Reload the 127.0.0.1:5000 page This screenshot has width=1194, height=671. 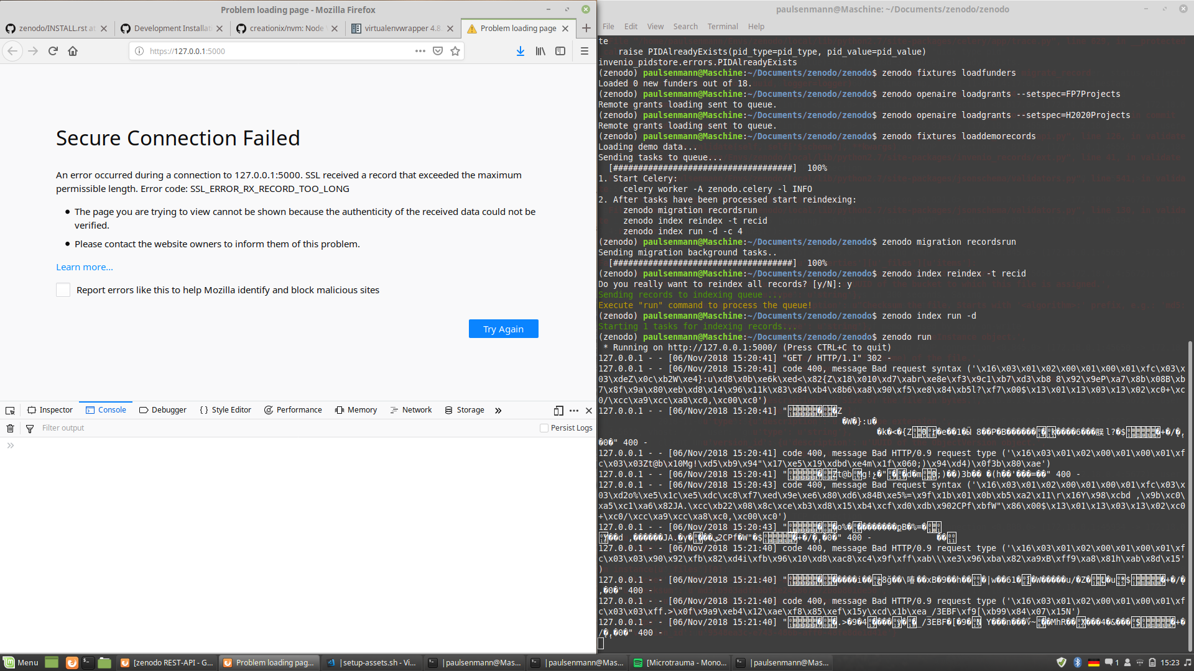(x=53, y=51)
